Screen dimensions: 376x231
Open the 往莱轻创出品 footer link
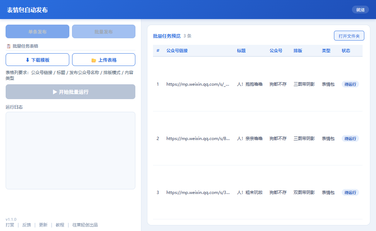(x=85, y=225)
